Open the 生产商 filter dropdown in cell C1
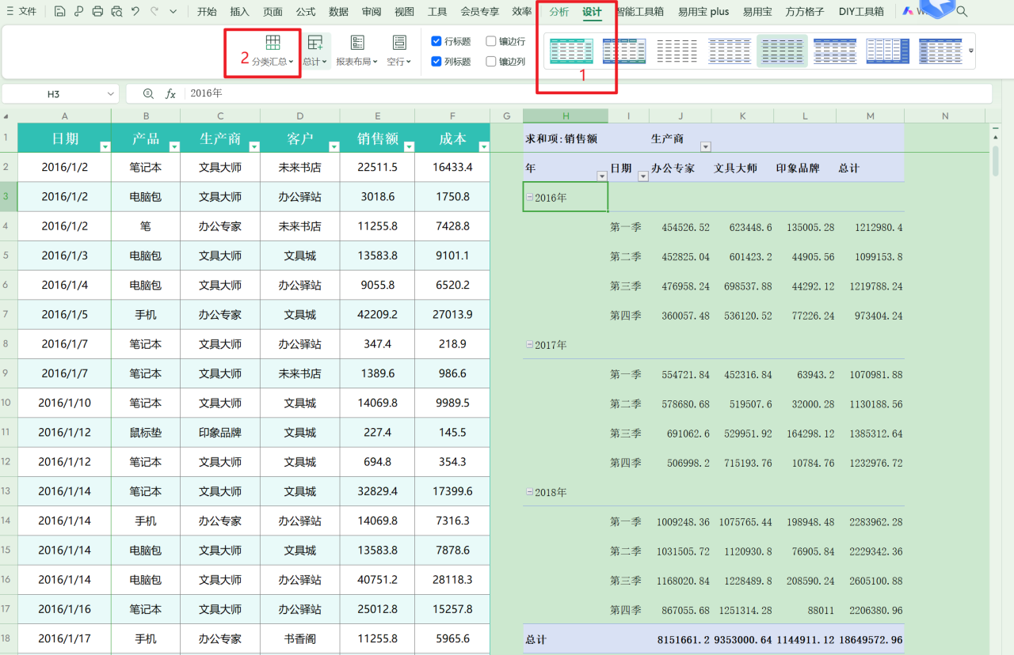The width and height of the screenshot is (1014, 655). pyautogui.click(x=254, y=146)
